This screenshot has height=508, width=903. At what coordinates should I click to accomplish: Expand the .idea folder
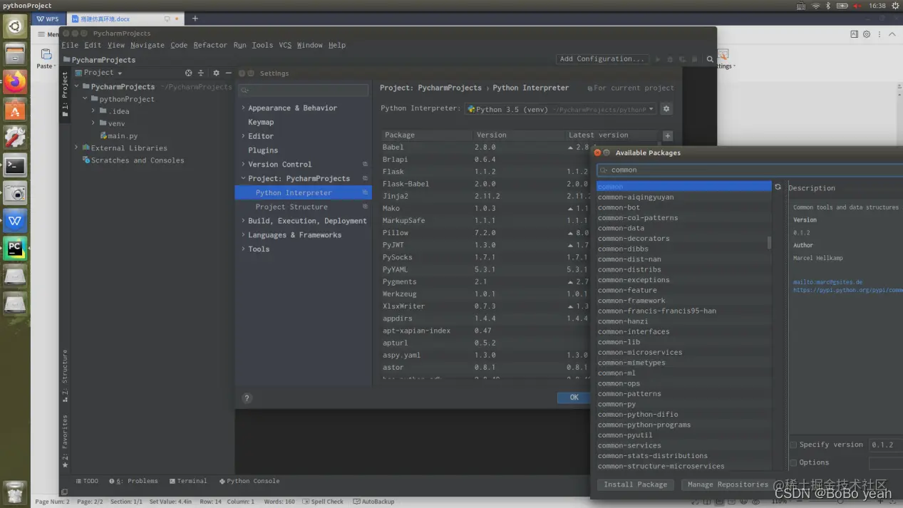coord(93,111)
